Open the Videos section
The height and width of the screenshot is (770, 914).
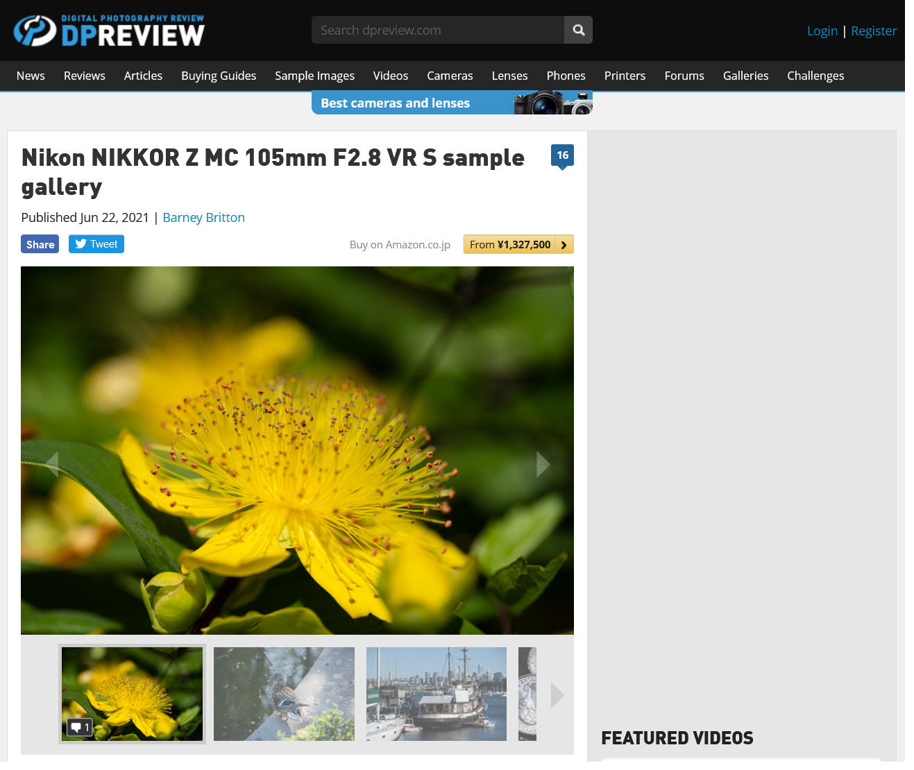(391, 76)
